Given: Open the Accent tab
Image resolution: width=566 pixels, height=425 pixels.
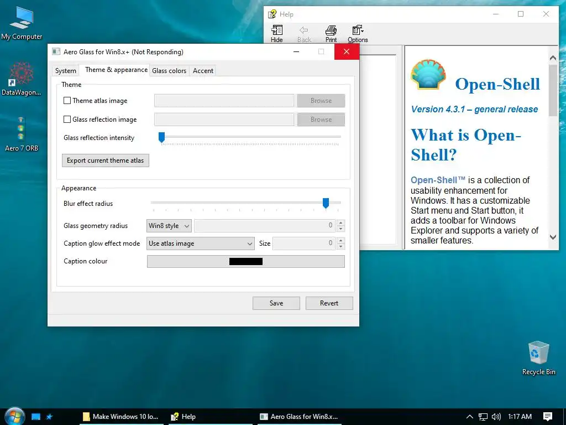Looking at the screenshot, I should pos(203,71).
